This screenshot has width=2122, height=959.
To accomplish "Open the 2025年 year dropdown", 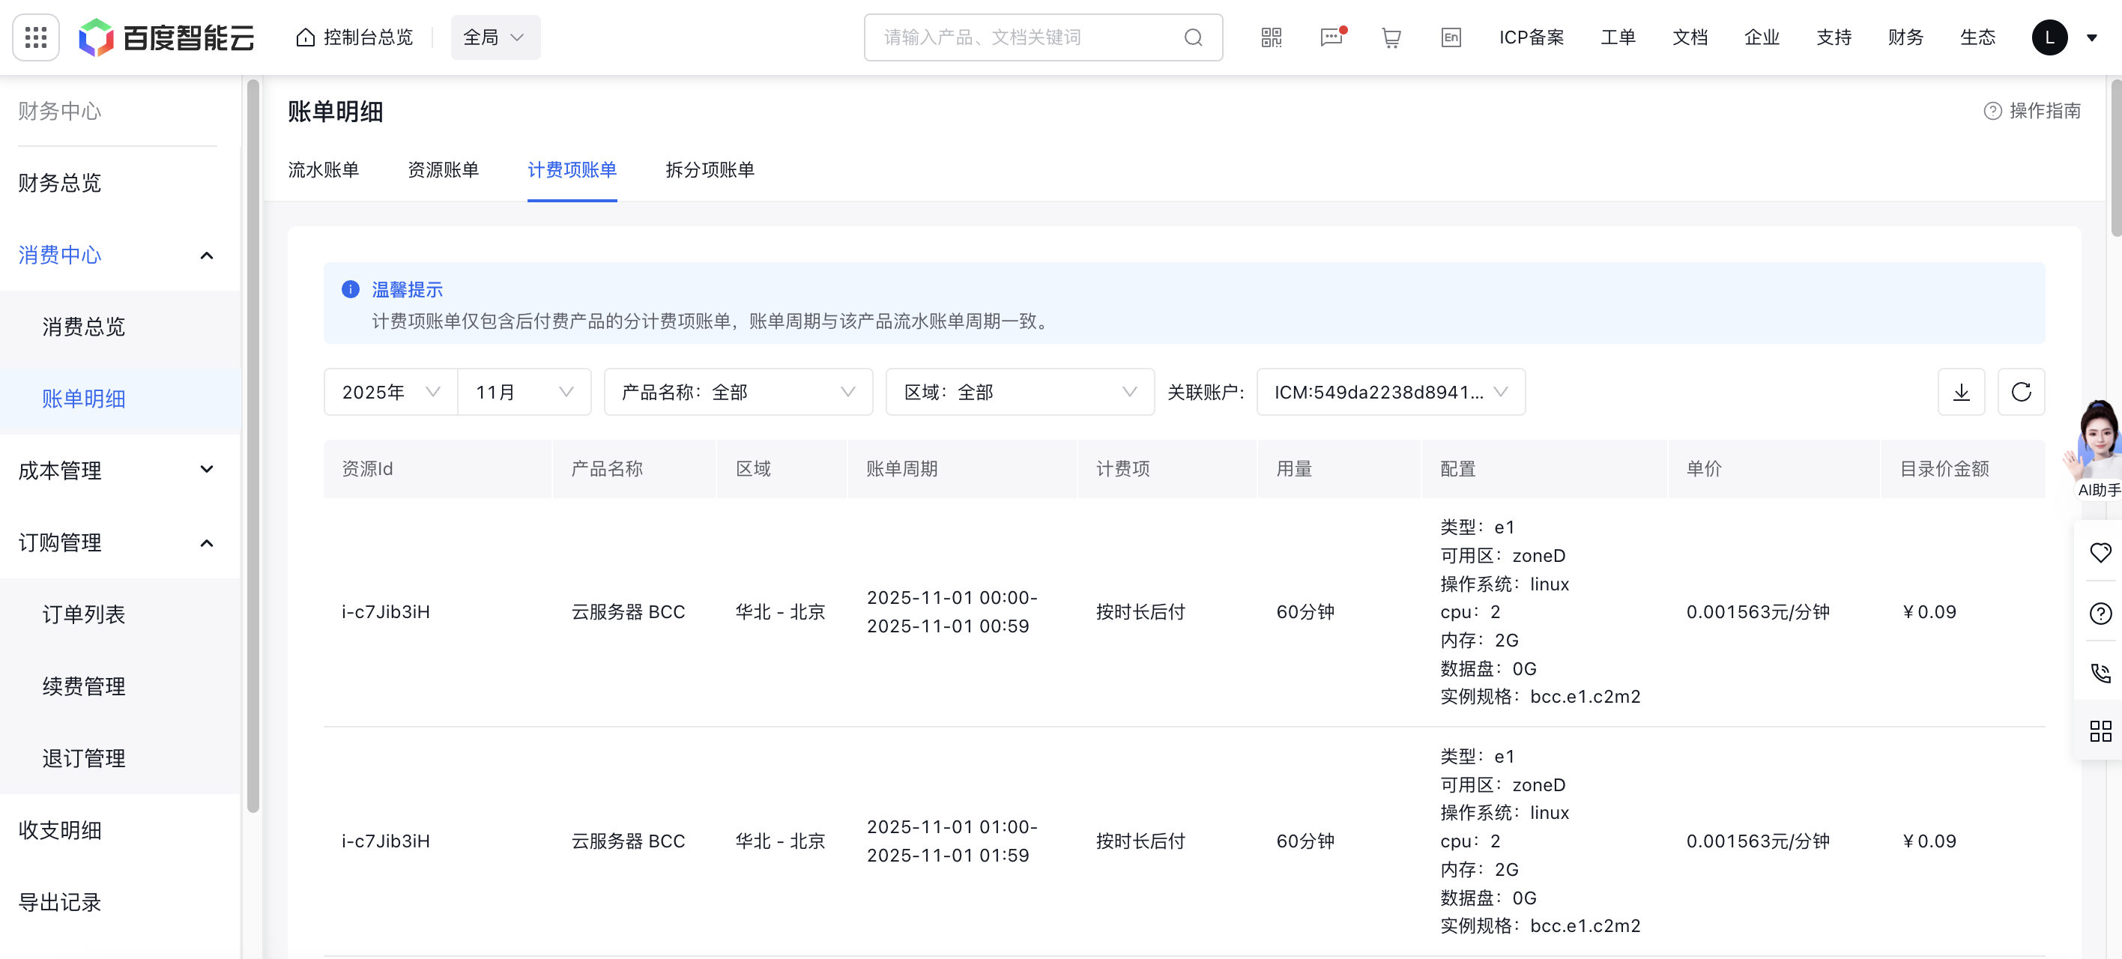I will click(x=390, y=392).
